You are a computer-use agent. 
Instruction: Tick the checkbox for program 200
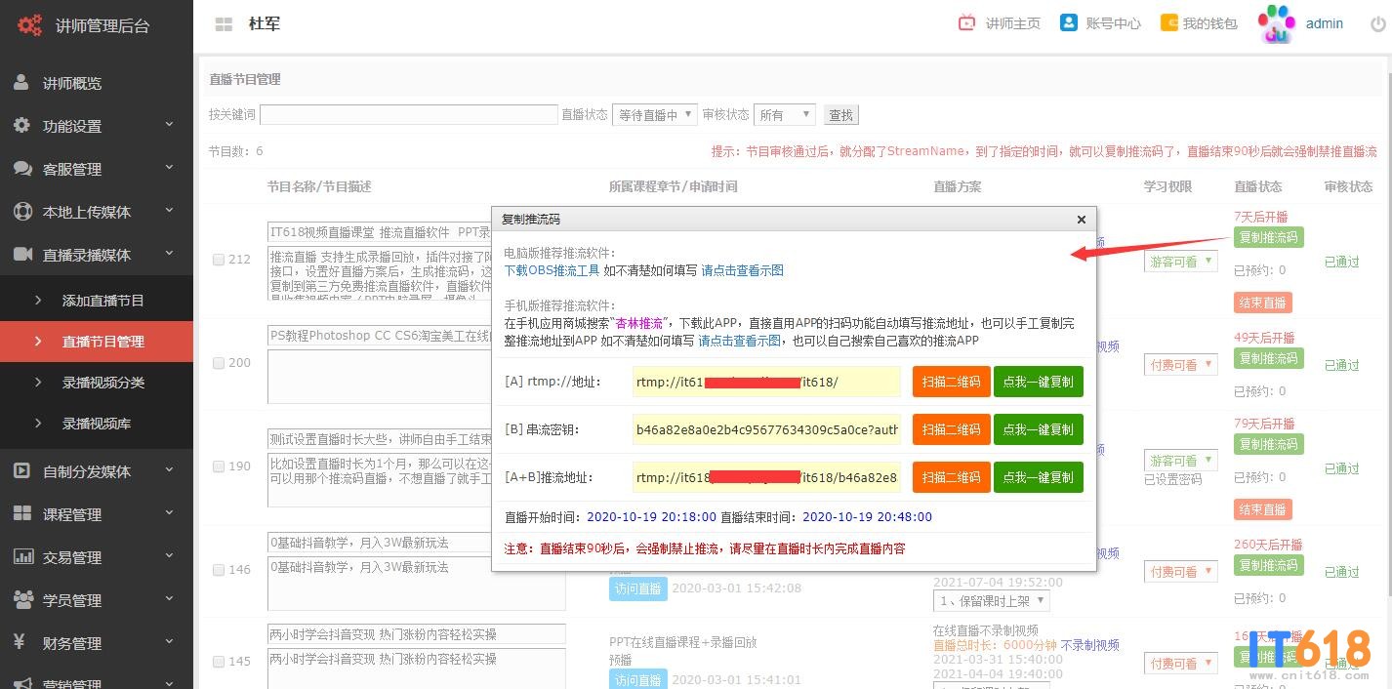[x=219, y=363]
